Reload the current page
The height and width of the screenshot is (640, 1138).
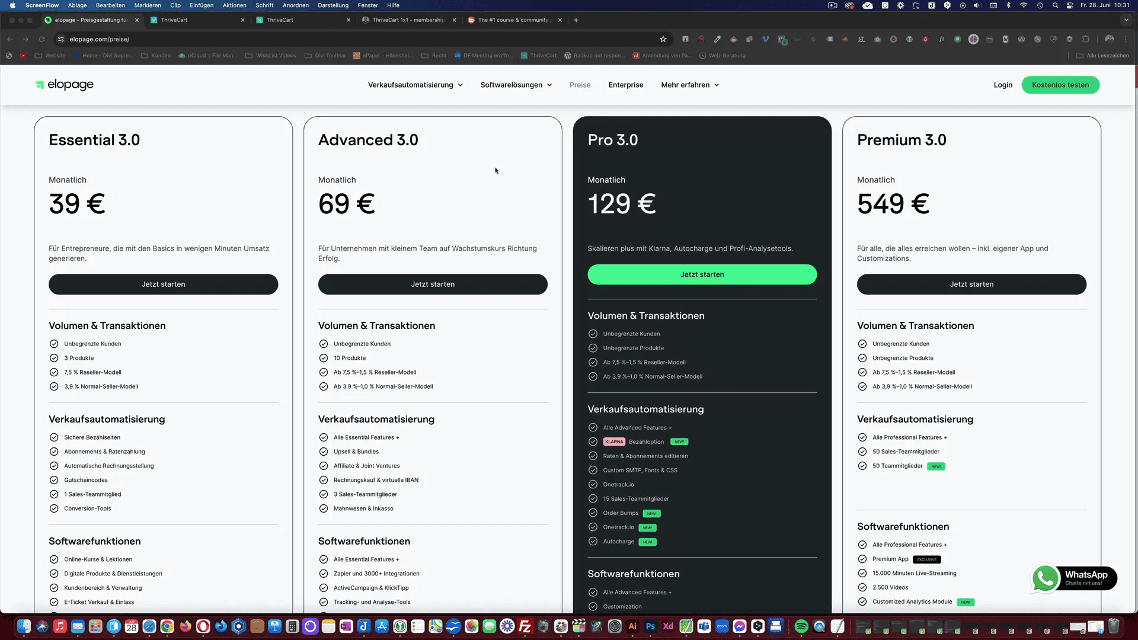[x=41, y=39]
